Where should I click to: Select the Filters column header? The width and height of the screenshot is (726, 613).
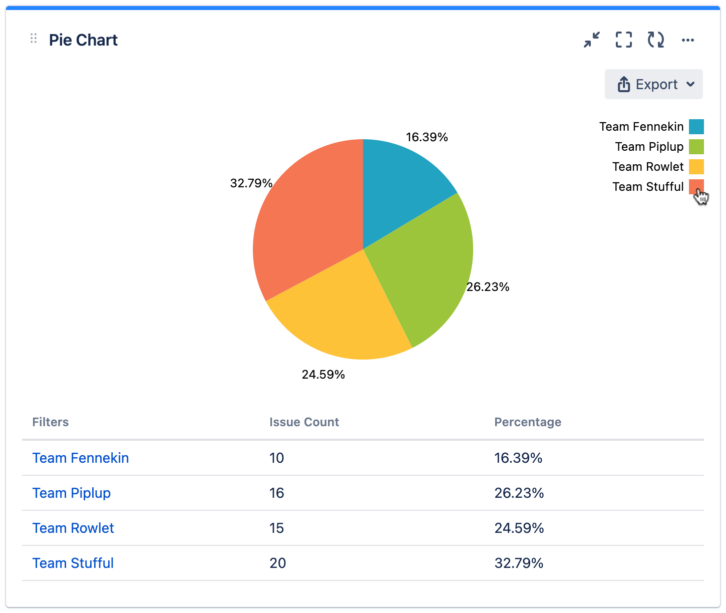click(x=50, y=422)
